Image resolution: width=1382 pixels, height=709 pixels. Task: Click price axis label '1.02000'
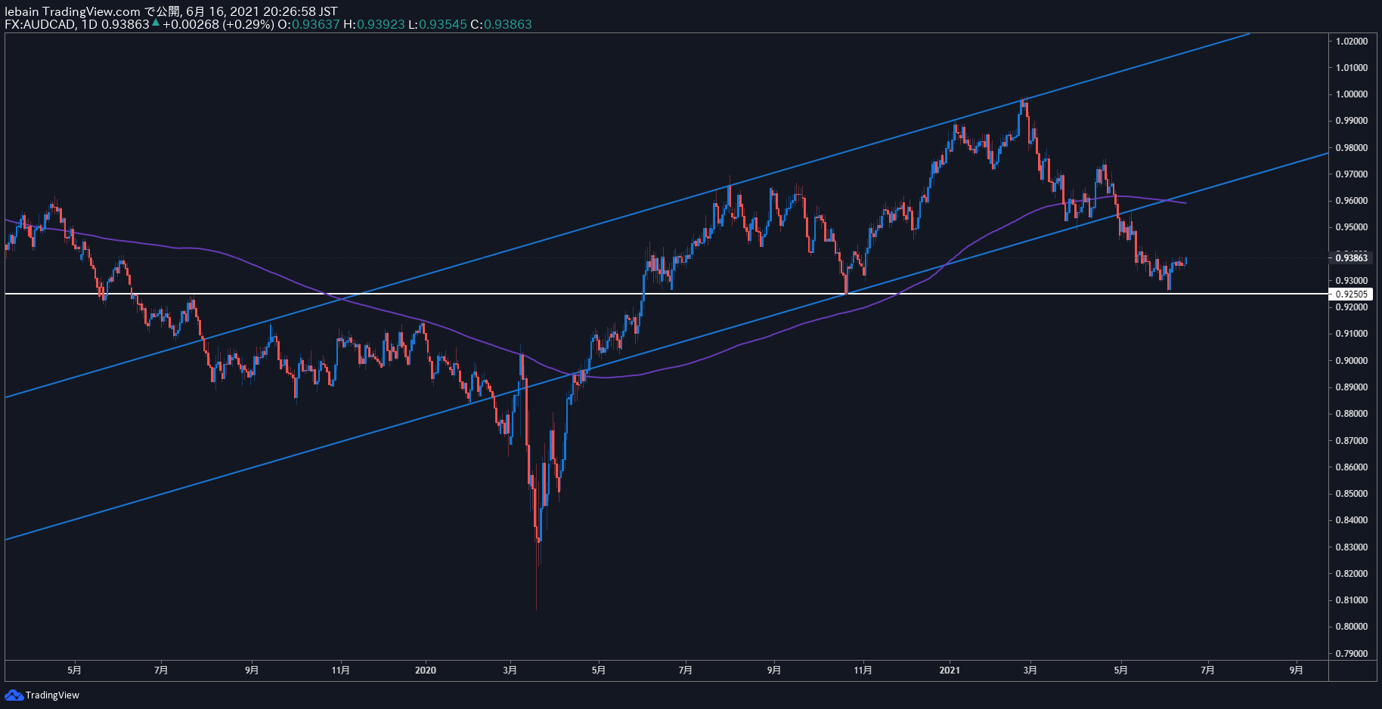pyautogui.click(x=1352, y=41)
